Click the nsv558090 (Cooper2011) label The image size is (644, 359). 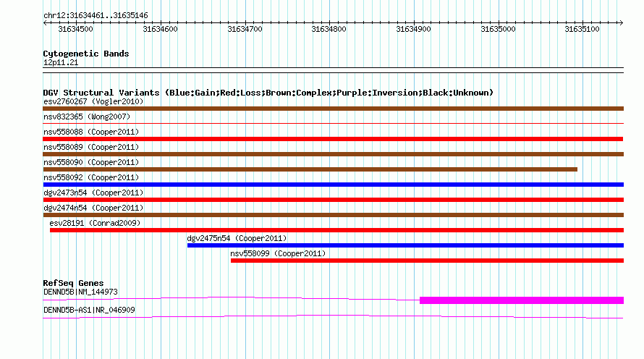pos(91,162)
